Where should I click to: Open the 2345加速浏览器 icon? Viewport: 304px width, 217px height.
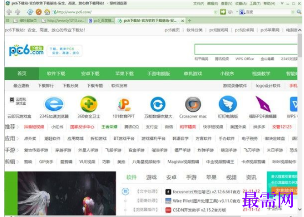point(54,104)
